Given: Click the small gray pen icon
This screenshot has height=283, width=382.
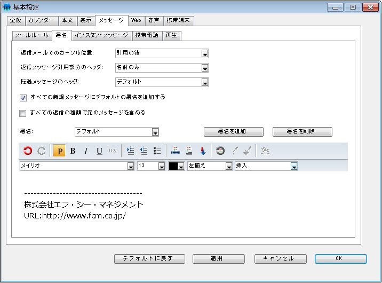Looking at the screenshot, I should [235, 151].
